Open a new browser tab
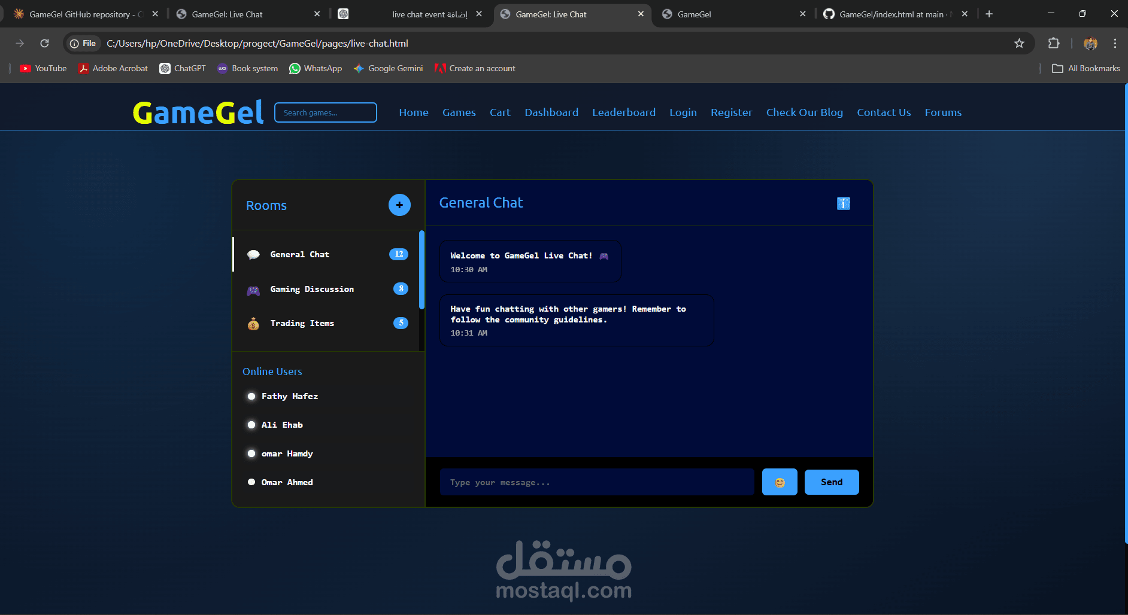Screen dimensions: 1128x615 point(989,14)
